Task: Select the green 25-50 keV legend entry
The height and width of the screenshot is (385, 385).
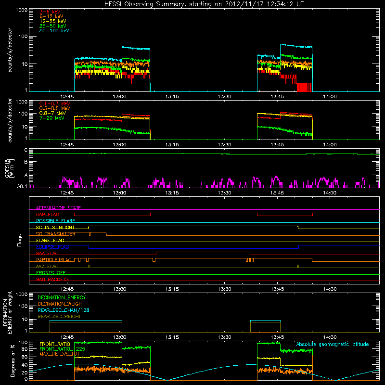Action: click(52, 26)
